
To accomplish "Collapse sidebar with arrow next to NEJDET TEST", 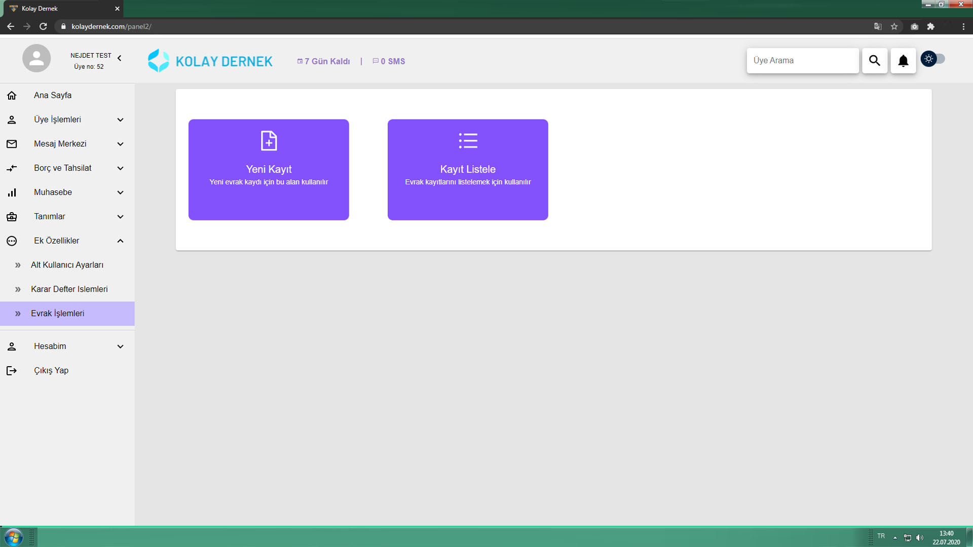I will 120,58.
